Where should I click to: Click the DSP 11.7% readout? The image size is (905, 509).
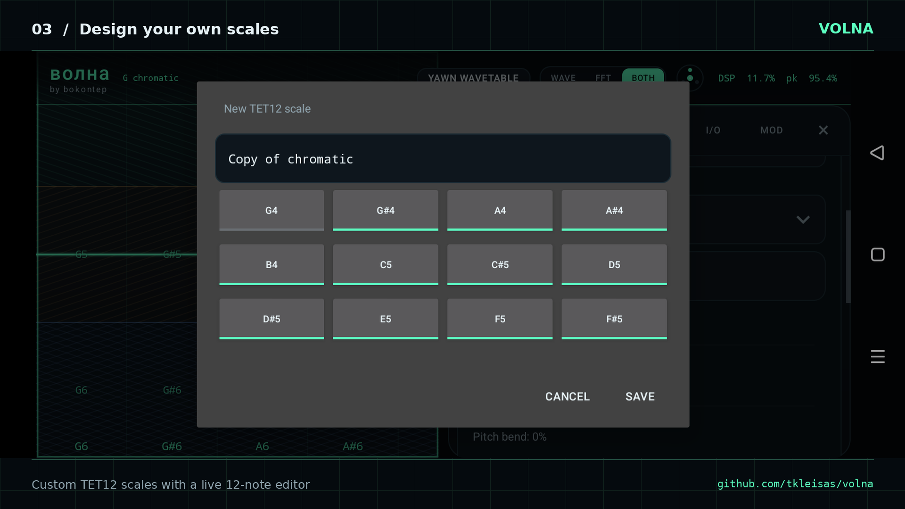coord(746,78)
